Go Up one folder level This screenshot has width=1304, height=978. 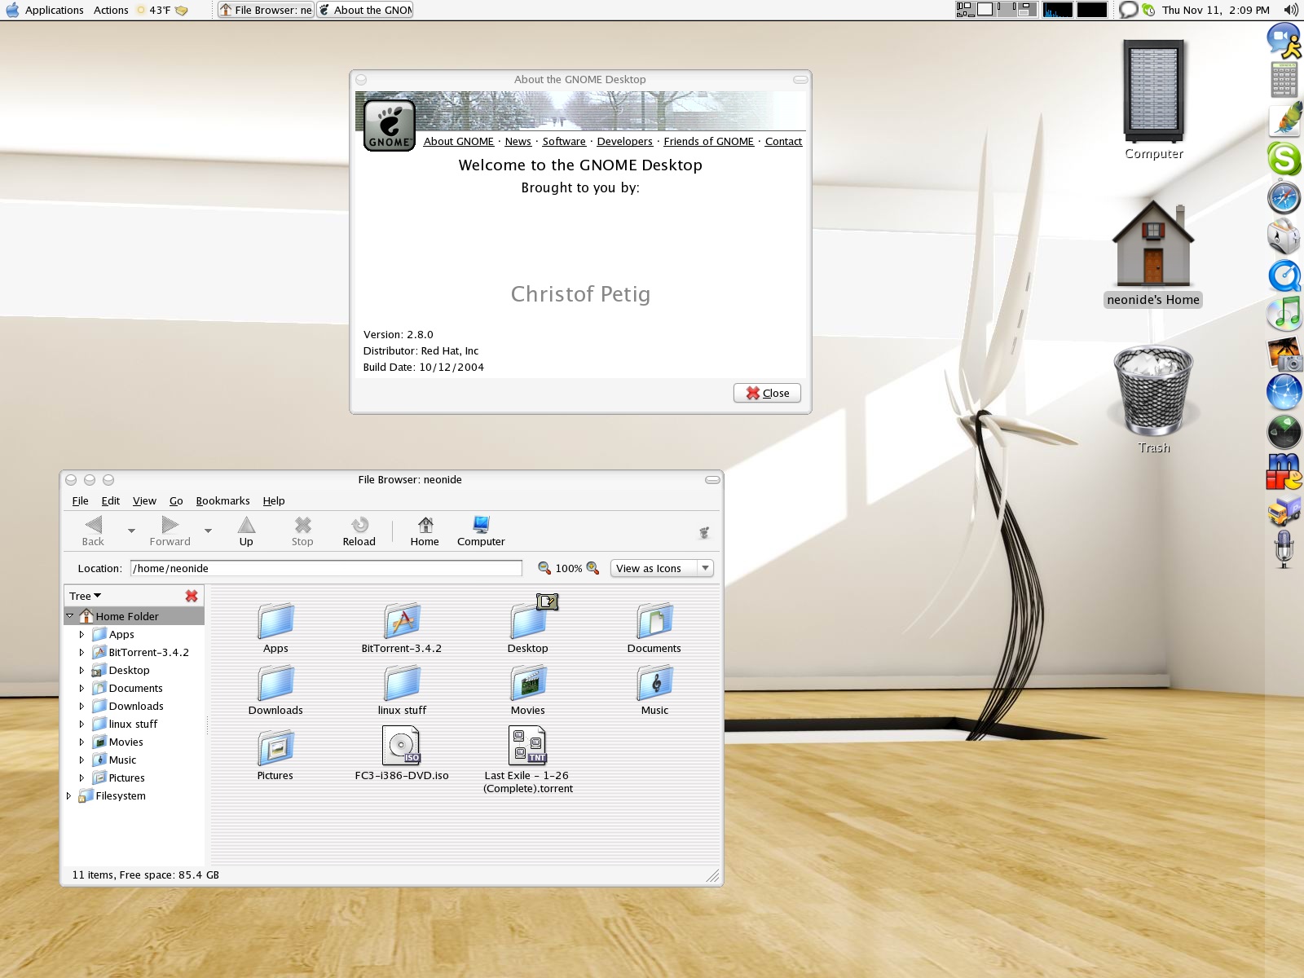246,531
